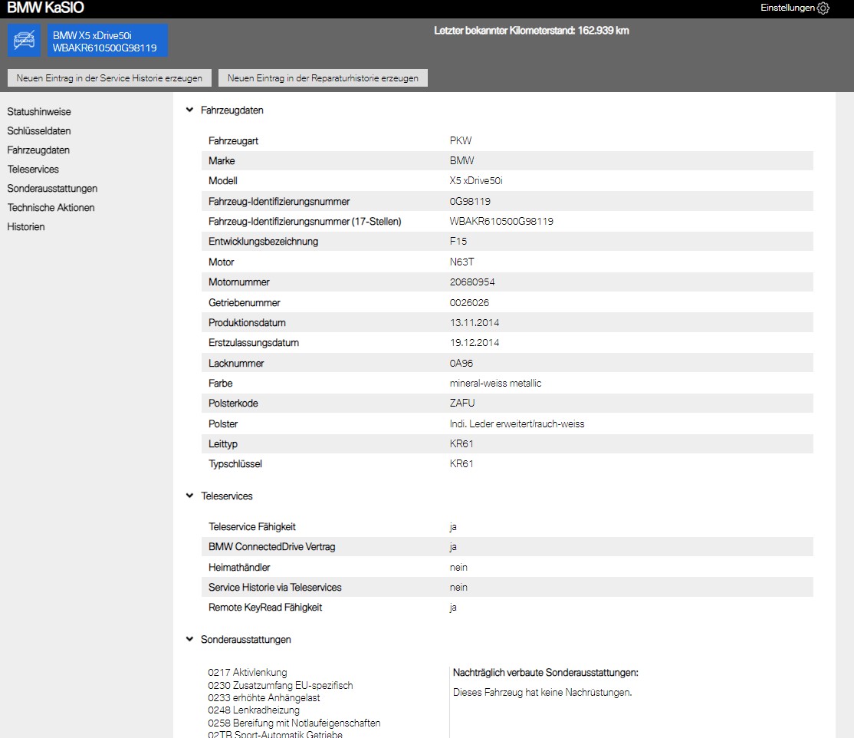Go to Statushinweise in sidebar
854x738 pixels.
click(x=39, y=112)
